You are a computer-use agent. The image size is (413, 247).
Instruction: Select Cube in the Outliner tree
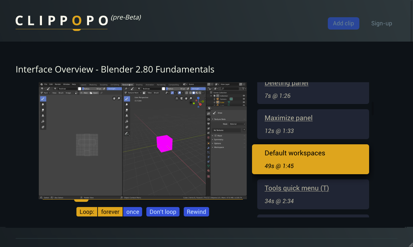click(222, 102)
